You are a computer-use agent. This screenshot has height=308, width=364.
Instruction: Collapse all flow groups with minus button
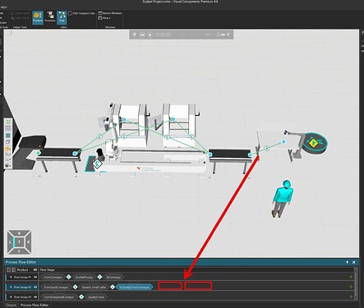9,269
